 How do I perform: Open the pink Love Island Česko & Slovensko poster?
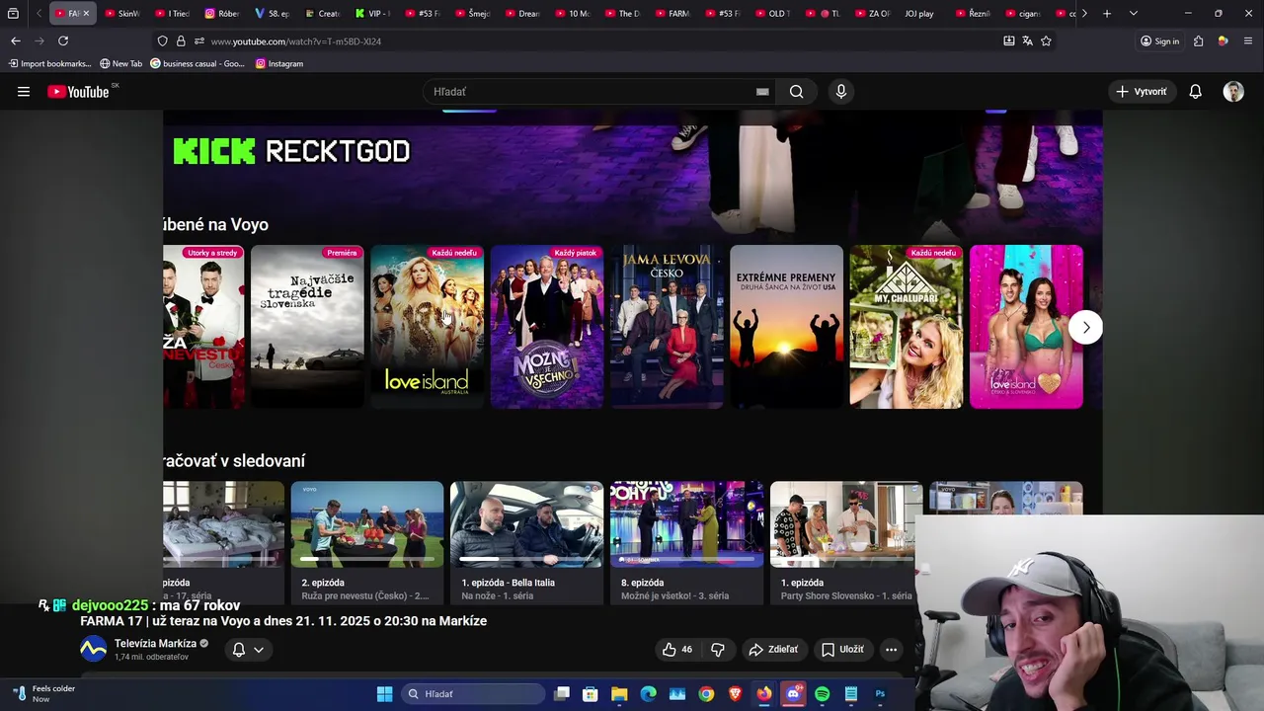pos(1026,326)
